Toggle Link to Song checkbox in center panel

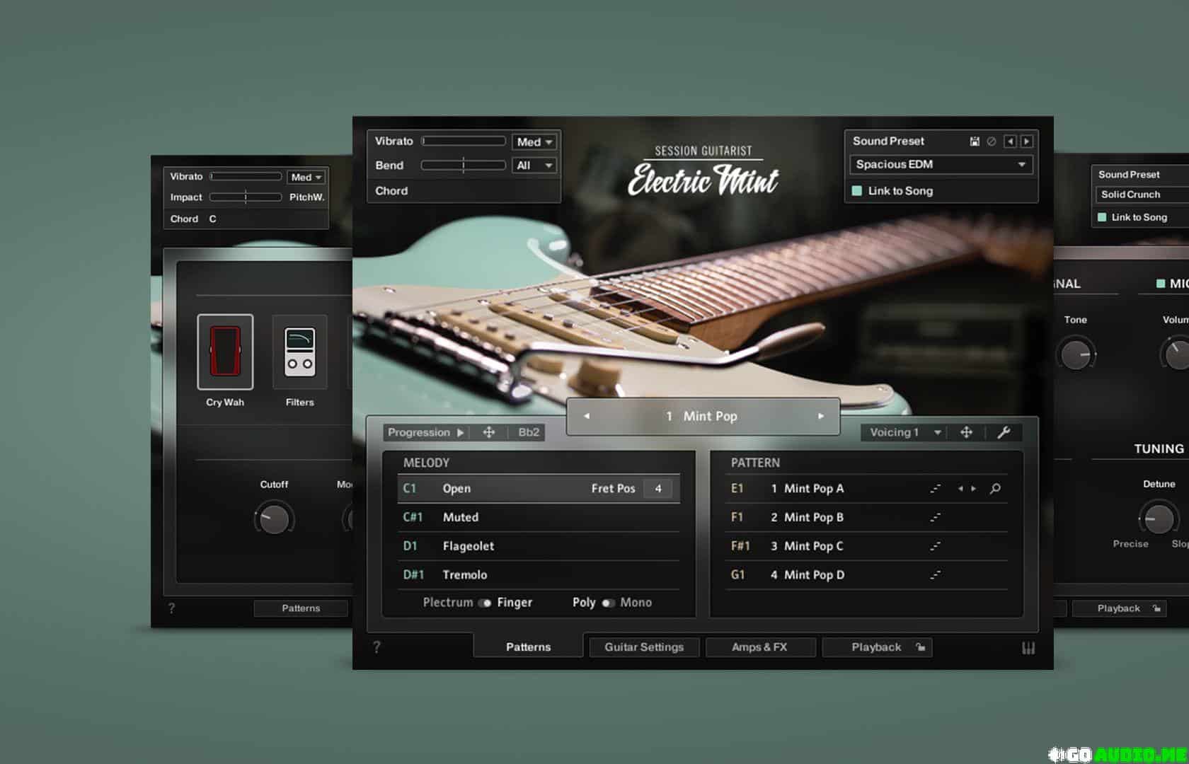pos(857,191)
